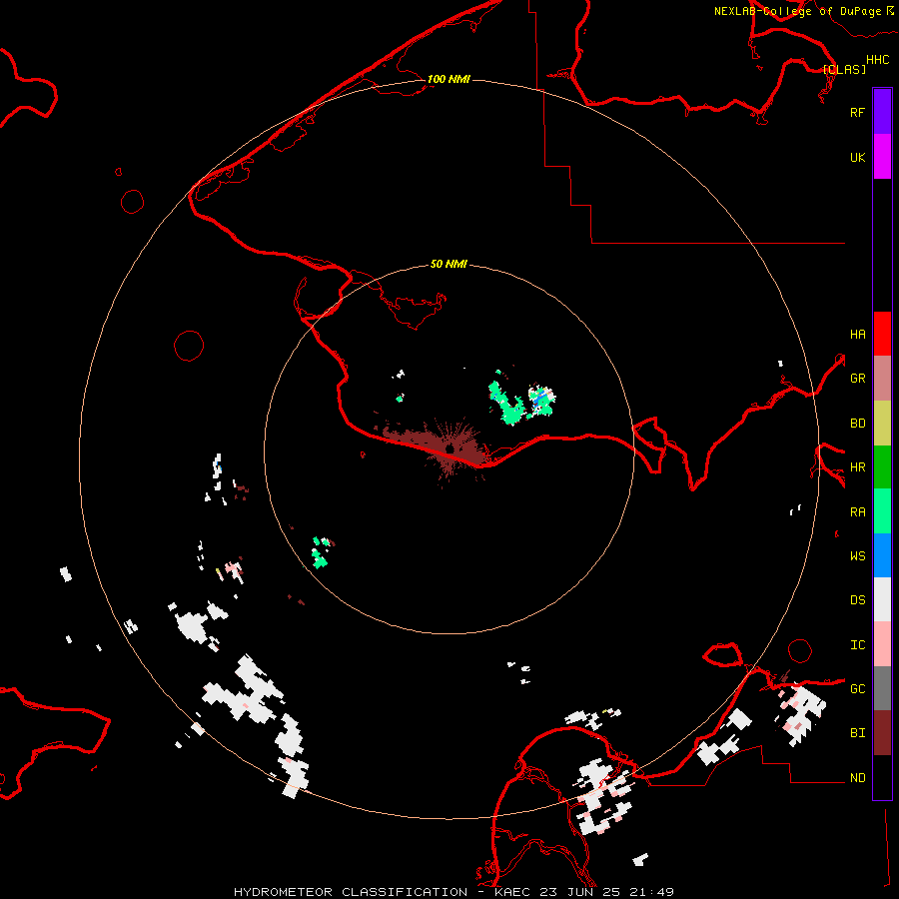Click the 'NEXLAB-College of DuPage' credit text
The image size is (899, 899).
797,11
